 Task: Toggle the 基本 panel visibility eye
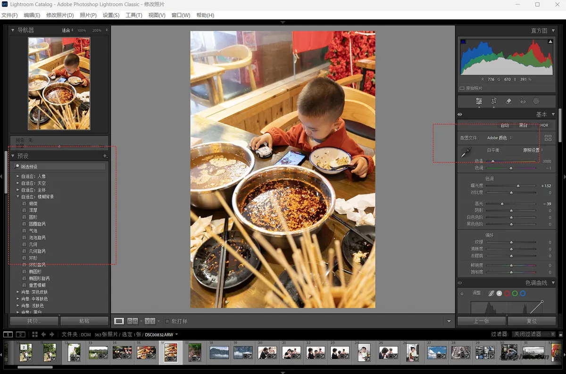(460, 114)
